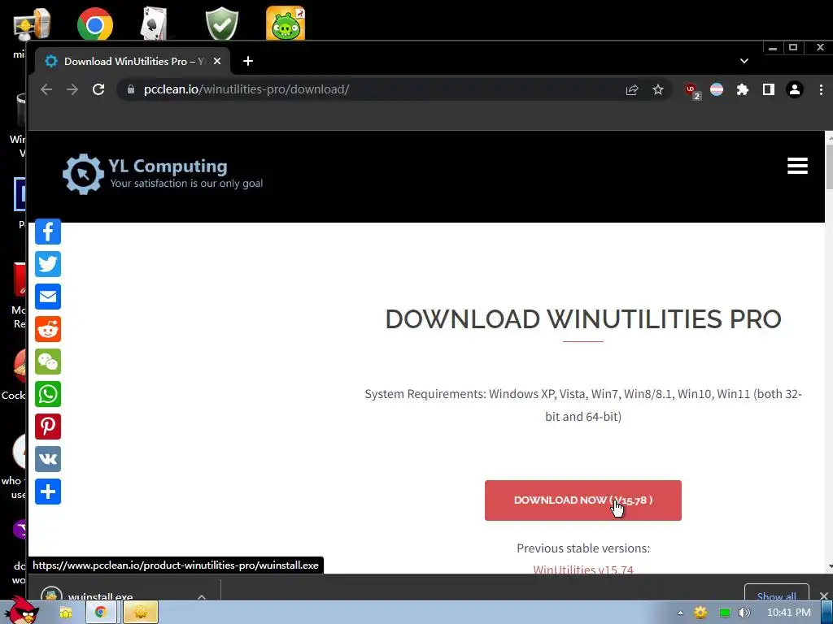Bookmark this page with the star
This screenshot has height=624, width=833.
click(x=657, y=89)
